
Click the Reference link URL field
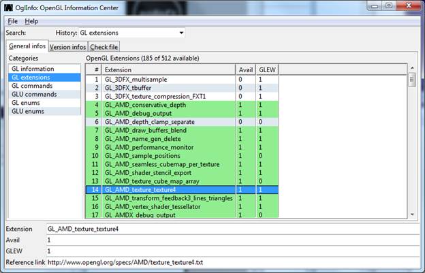click(x=232, y=262)
